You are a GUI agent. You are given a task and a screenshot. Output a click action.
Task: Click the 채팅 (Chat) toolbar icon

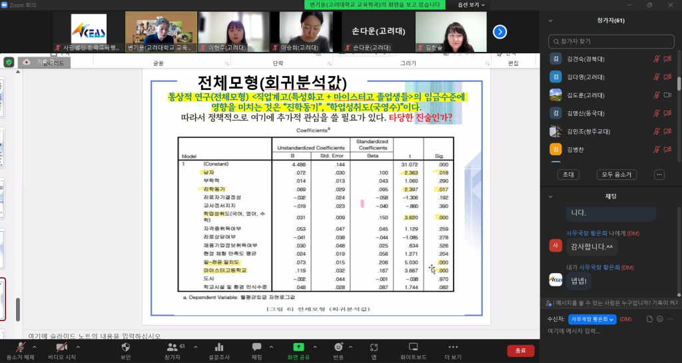pos(256,347)
